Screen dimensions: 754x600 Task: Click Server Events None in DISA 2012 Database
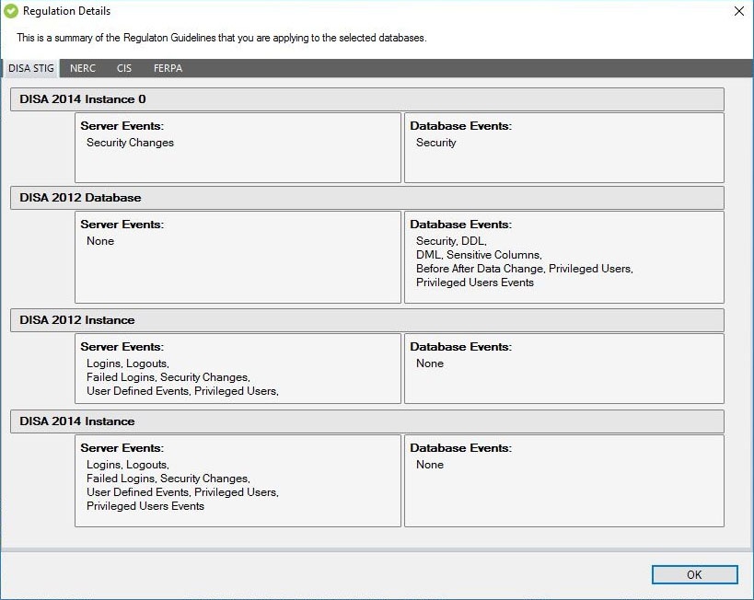point(100,241)
